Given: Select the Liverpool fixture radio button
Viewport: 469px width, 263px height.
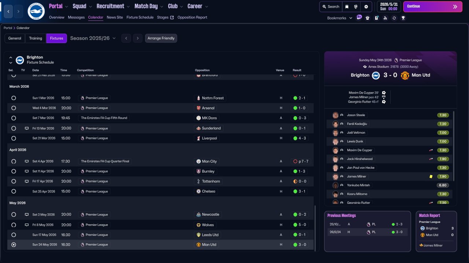Looking at the screenshot, I should [14, 138].
